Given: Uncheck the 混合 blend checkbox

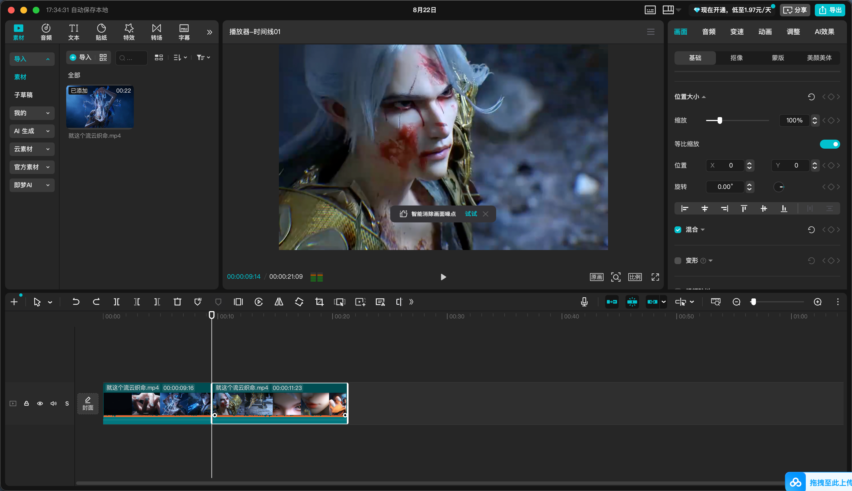Looking at the screenshot, I should tap(678, 230).
